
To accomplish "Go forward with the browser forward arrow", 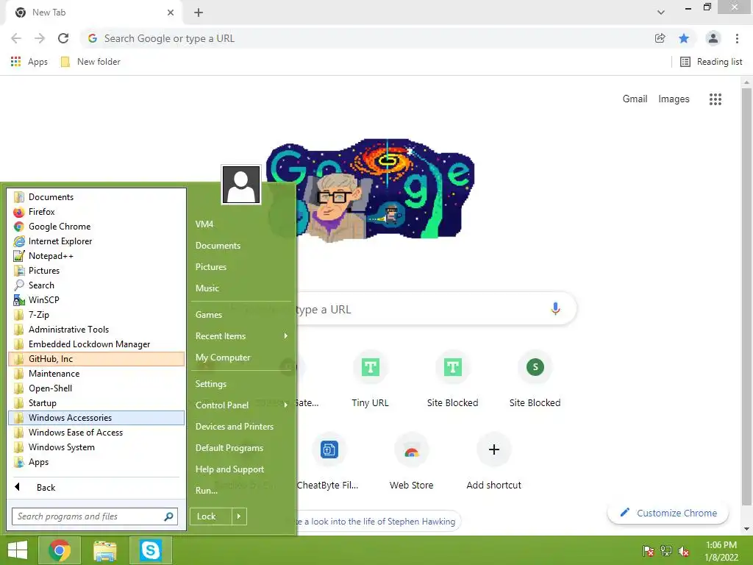I will [x=40, y=38].
